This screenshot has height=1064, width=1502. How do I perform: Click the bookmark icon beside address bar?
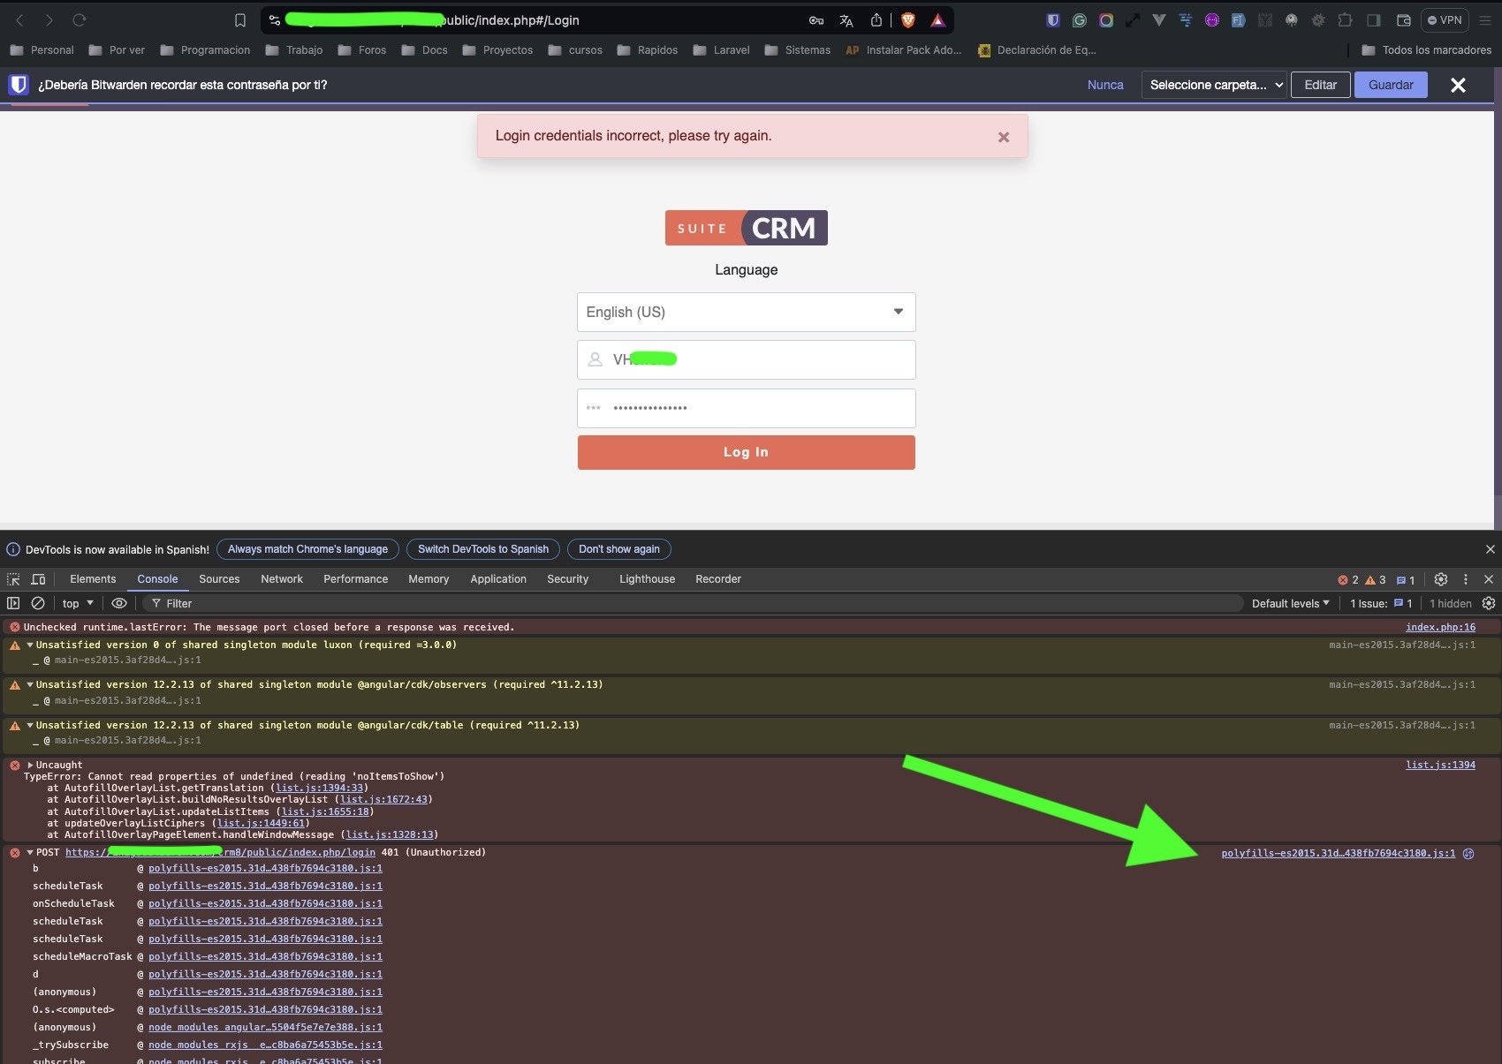click(x=240, y=20)
